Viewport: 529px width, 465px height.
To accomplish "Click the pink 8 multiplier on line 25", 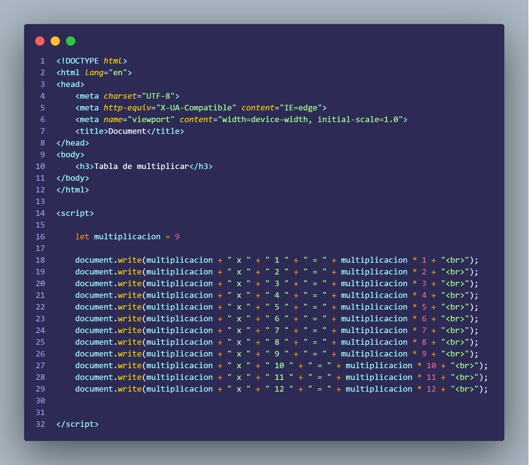I will [424, 342].
